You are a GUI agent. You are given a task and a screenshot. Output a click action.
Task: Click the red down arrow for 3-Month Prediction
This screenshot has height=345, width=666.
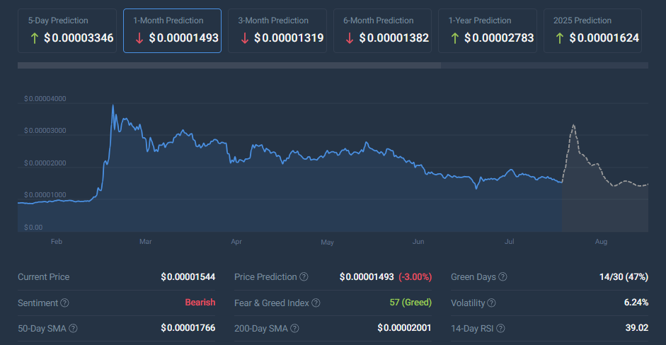click(x=245, y=38)
